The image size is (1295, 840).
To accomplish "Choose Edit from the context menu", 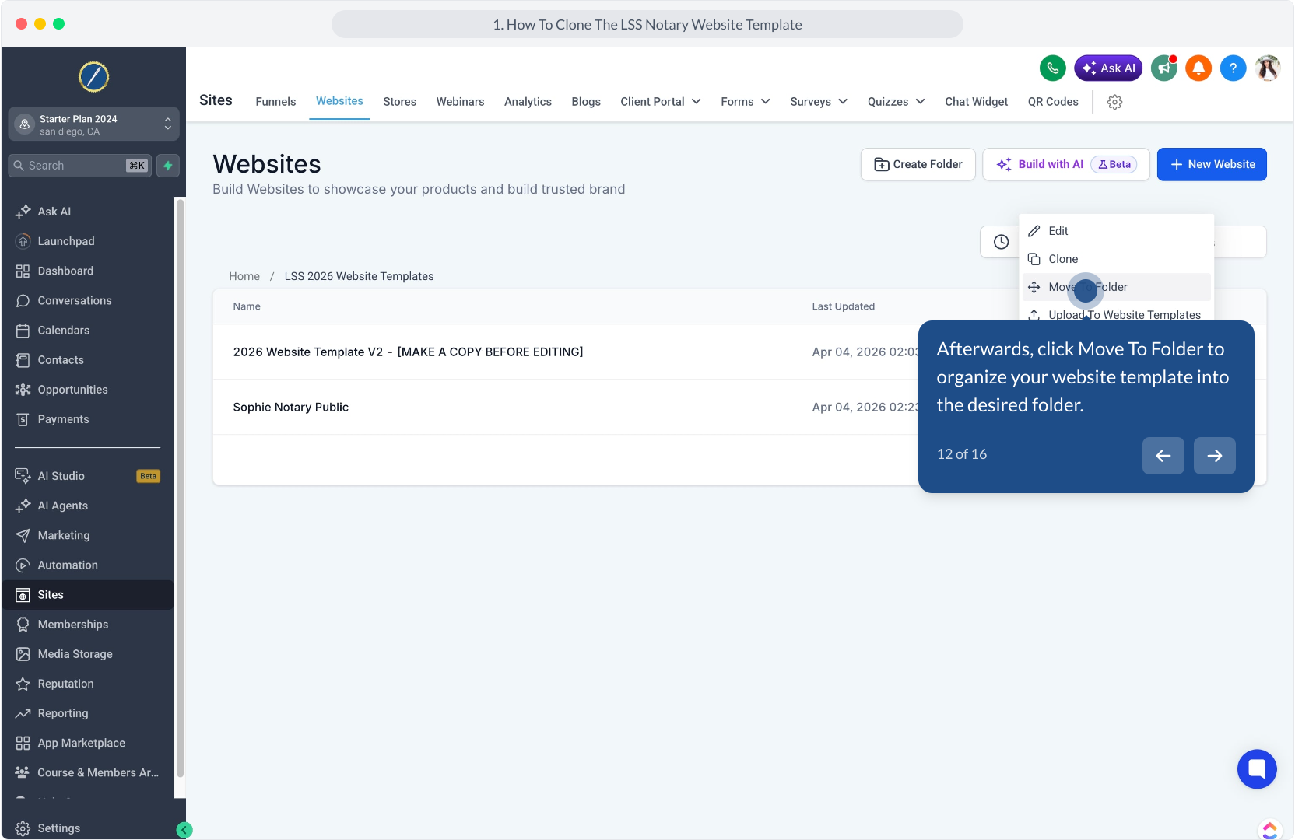I will point(1116,231).
